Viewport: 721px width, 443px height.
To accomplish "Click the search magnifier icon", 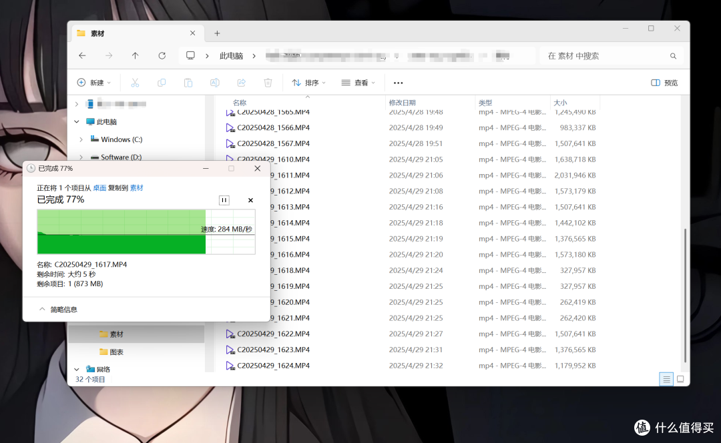I will pyautogui.click(x=673, y=56).
